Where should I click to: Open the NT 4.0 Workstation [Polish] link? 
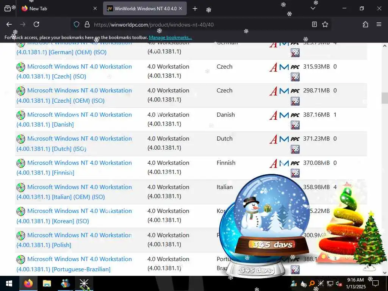[x=74, y=240]
